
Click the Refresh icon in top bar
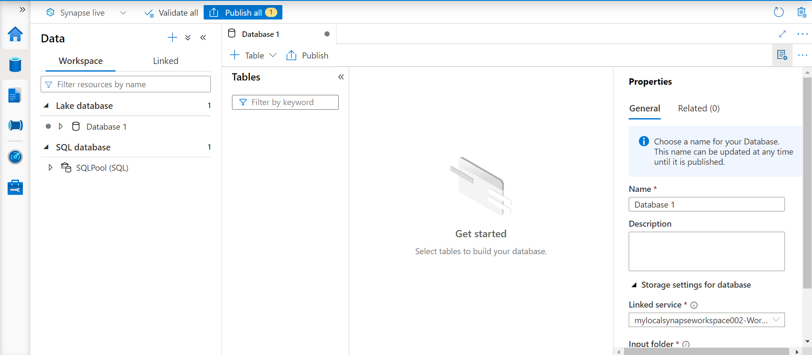click(779, 12)
